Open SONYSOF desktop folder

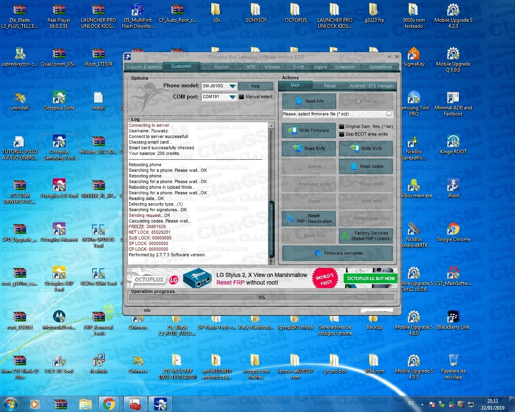(256, 13)
